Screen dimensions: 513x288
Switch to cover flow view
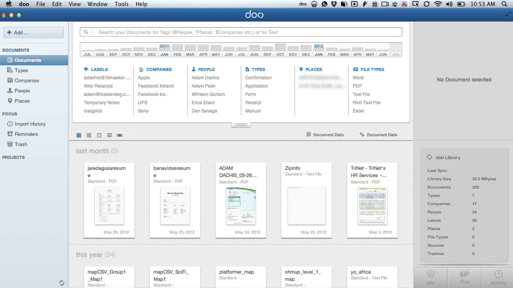[x=119, y=135]
